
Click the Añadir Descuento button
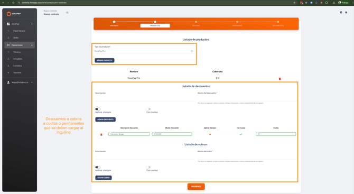point(106,119)
